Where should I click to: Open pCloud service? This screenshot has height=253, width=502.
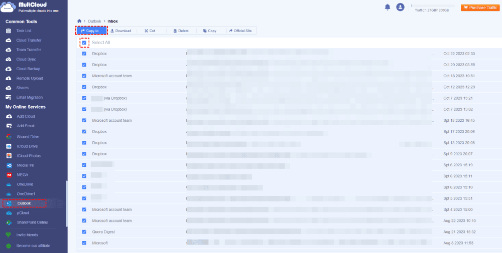click(23, 213)
